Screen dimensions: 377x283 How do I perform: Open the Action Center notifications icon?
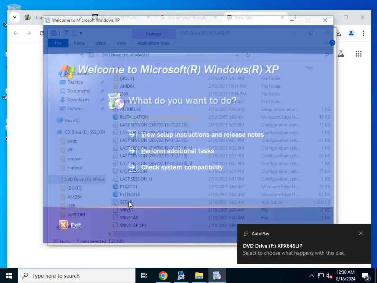click(x=365, y=276)
